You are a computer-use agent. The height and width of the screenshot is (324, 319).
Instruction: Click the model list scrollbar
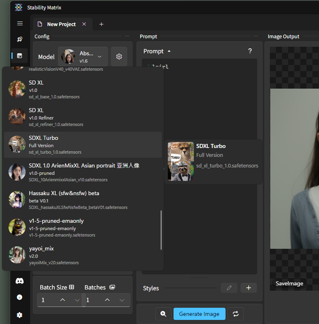[161, 230]
